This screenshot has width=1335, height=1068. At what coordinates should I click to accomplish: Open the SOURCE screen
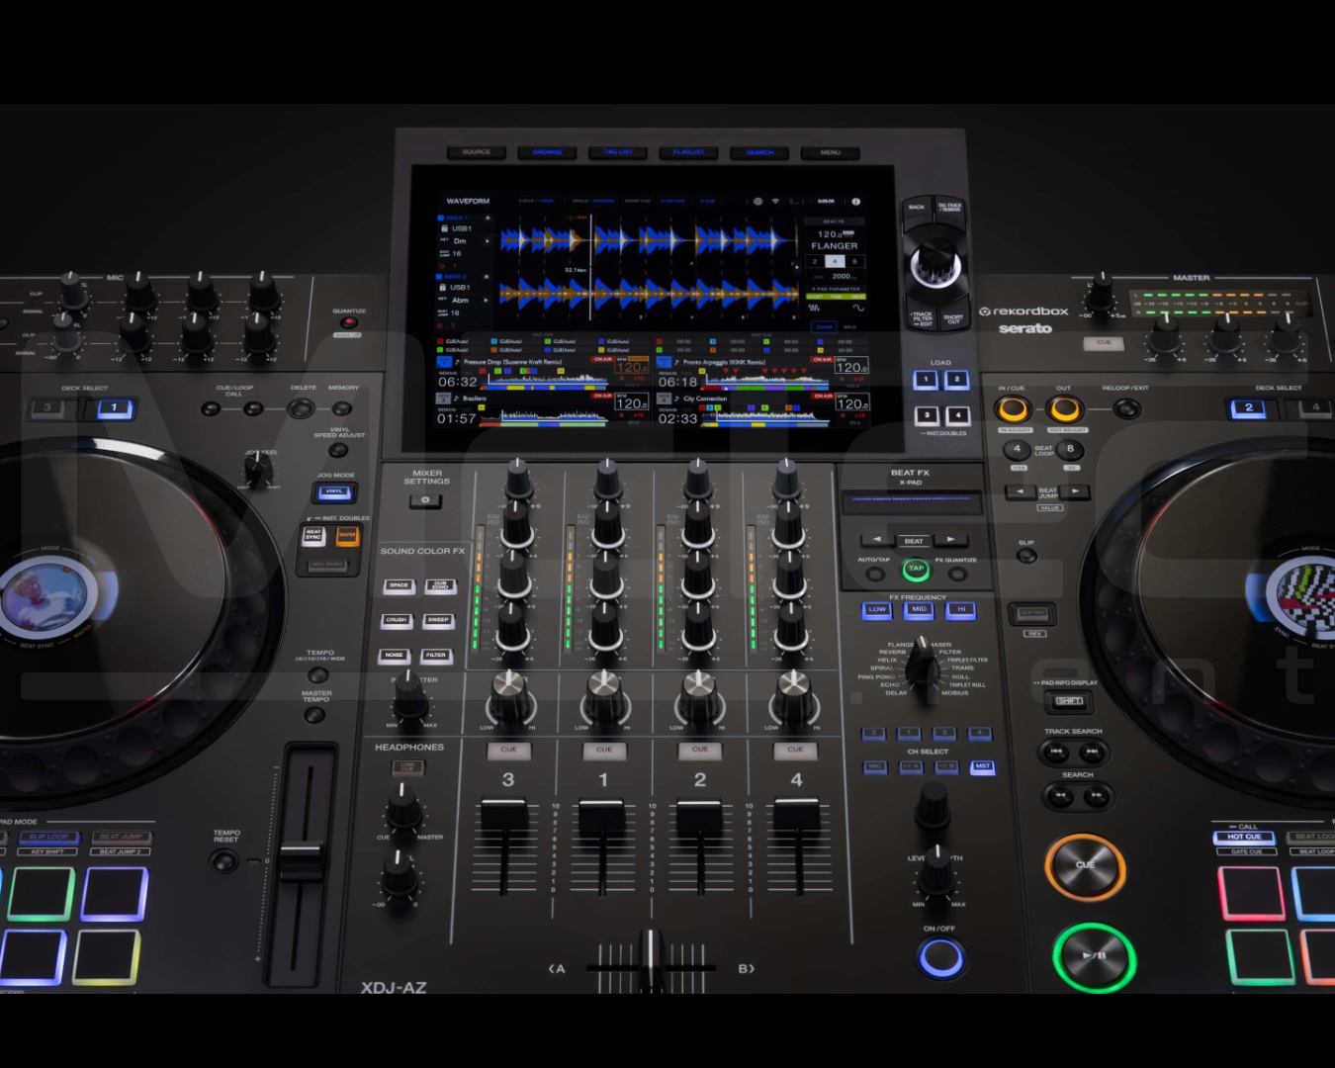coord(476,152)
